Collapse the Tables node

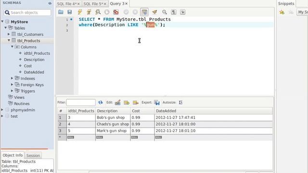(x=5, y=28)
